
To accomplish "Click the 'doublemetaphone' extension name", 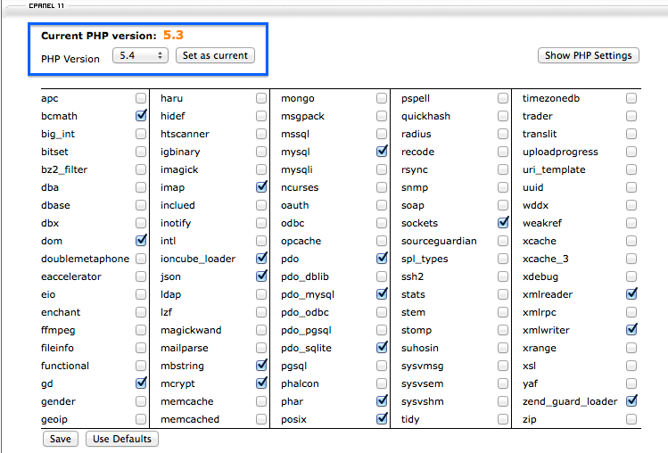I will pos(86,259).
